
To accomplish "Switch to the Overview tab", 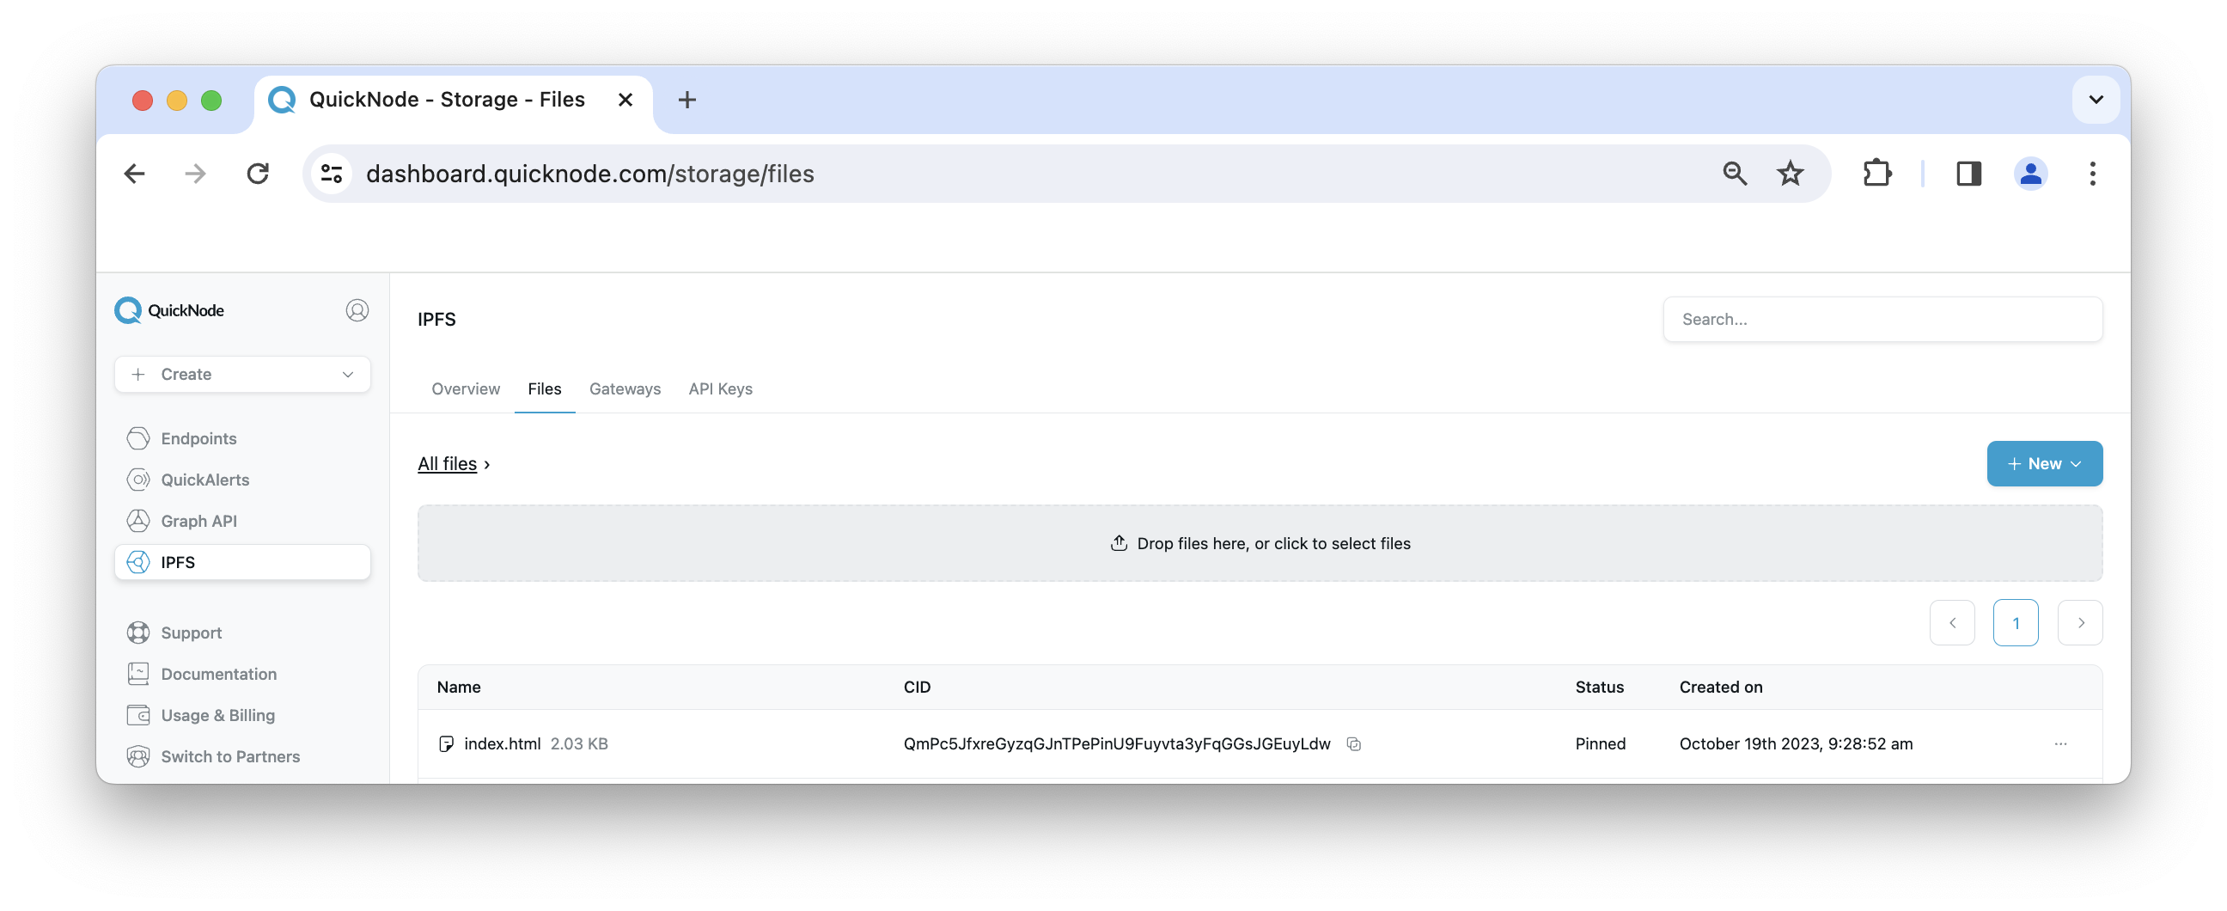I will coord(465,389).
